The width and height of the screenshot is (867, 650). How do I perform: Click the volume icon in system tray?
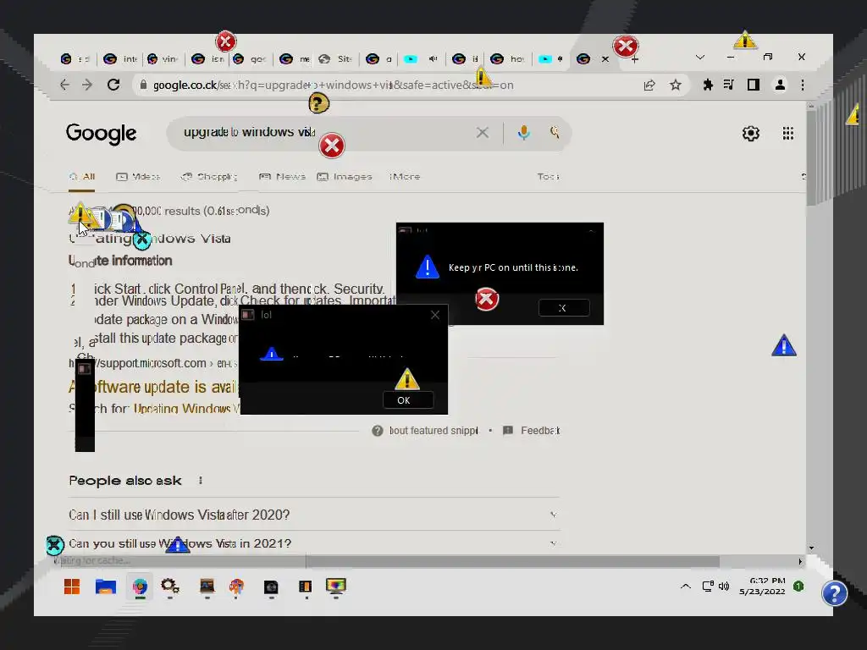pyautogui.click(x=724, y=587)
